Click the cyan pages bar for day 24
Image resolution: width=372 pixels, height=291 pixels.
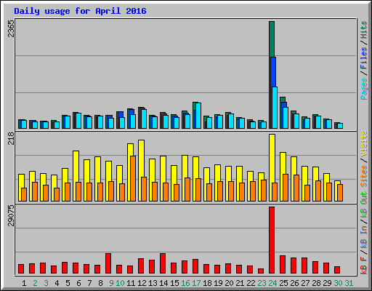[275, 108]
